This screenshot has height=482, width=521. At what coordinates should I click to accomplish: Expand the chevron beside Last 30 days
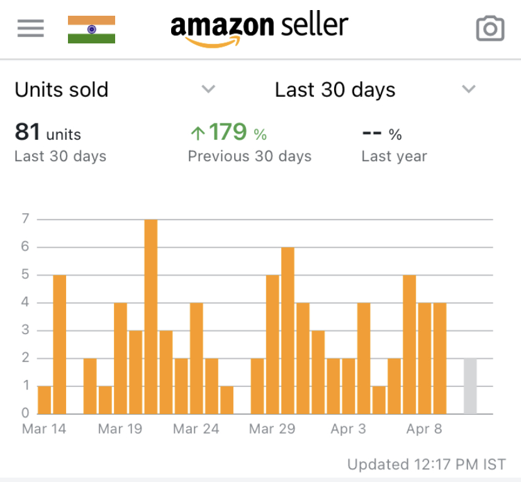click(x=468, y=89)
